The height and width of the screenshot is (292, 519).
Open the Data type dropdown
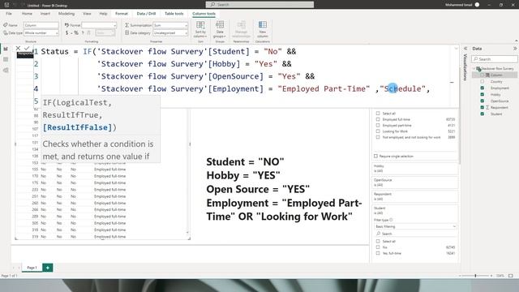(x=41, y=32)
